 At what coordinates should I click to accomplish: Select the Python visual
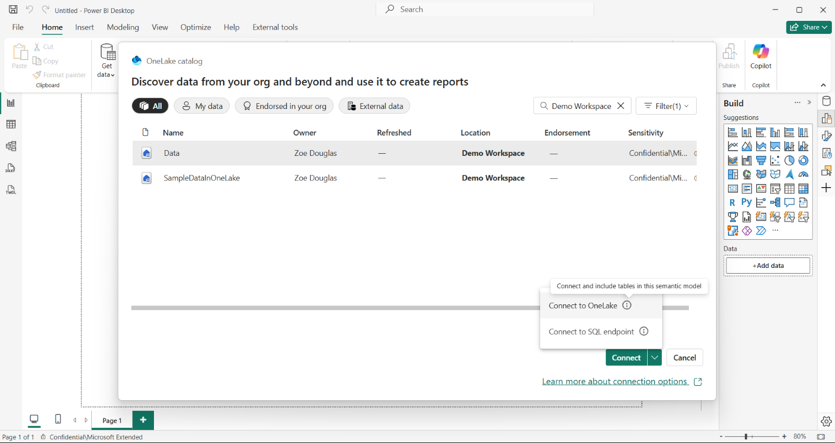(747, 203)
